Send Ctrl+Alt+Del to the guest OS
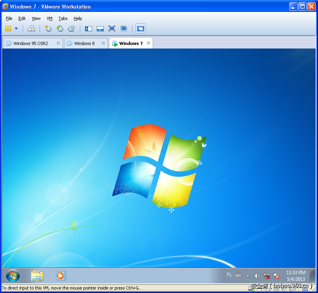This screenshot has width=318, height=293. pyautogui.click(x=31, y=29)
